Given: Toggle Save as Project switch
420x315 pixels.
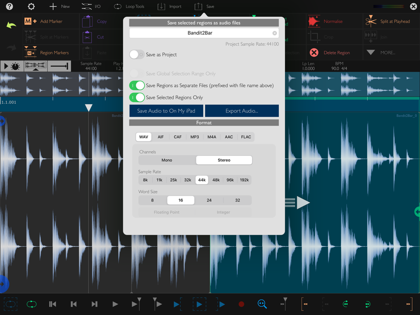Looking at the screenshot, I should tap(137, 54).
